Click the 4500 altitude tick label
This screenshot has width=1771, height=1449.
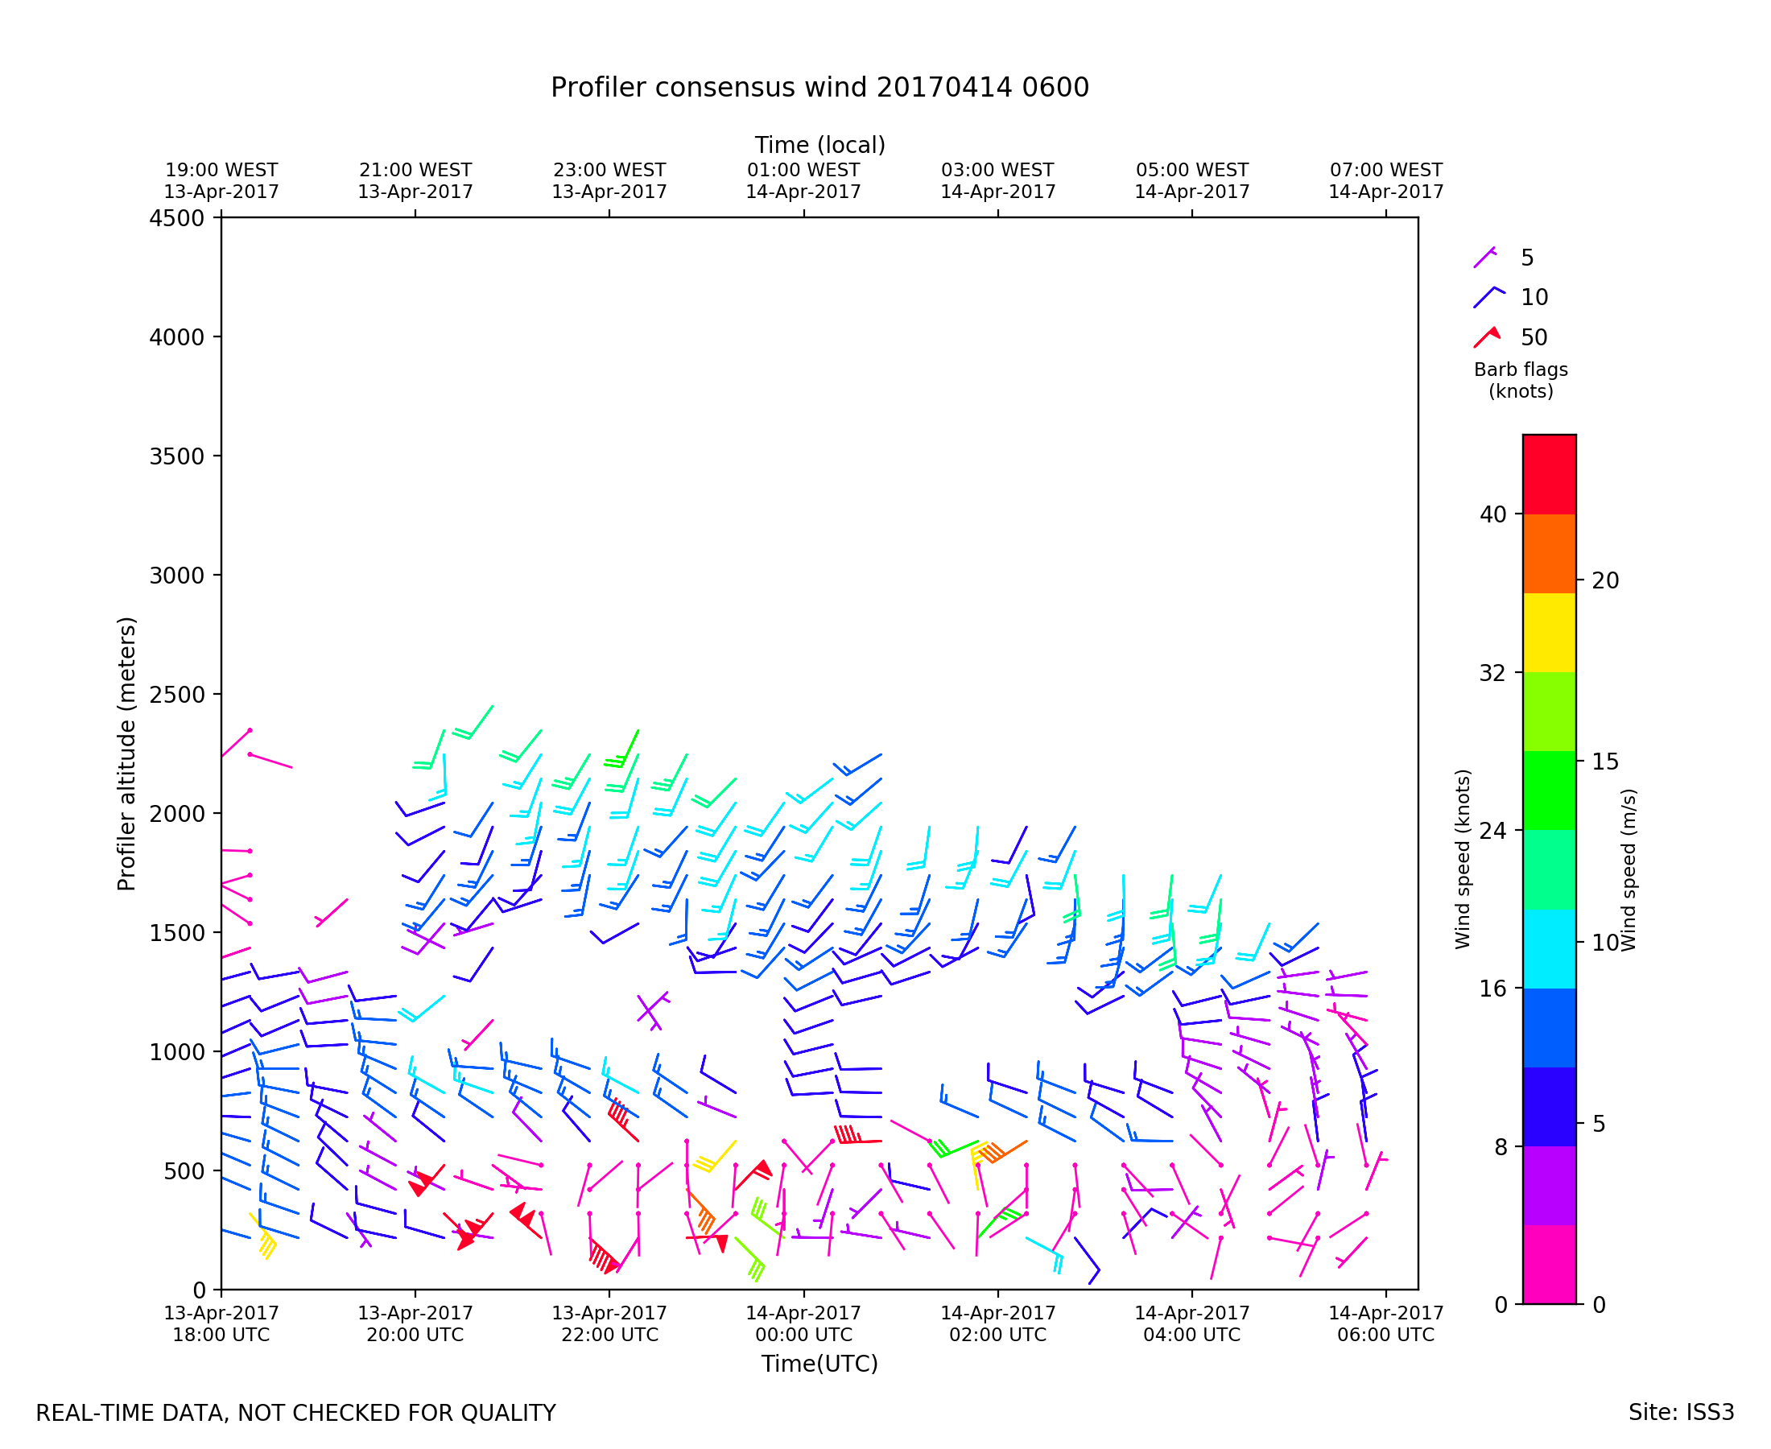click(x=176, y=218)
